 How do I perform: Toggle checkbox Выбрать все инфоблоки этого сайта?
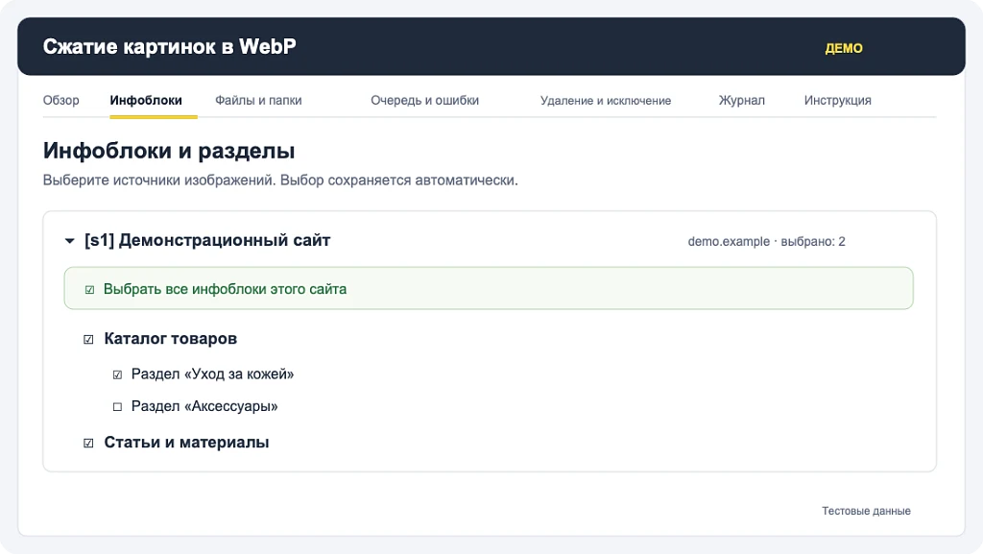[x=89, y=290]
